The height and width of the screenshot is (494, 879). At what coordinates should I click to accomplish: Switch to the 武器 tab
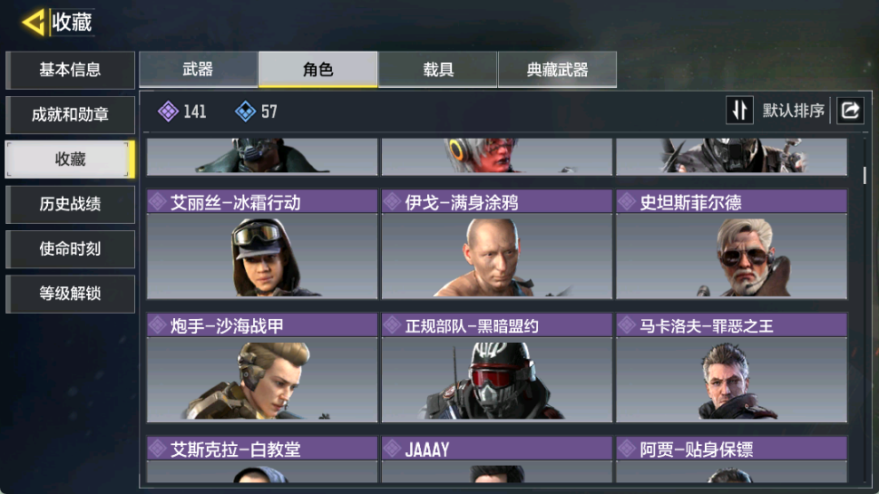tap(199, 70)
